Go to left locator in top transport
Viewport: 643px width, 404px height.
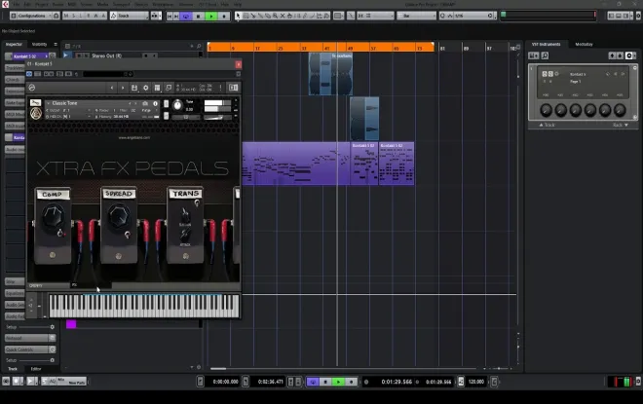pyautogui.click(x=169, y=16)
